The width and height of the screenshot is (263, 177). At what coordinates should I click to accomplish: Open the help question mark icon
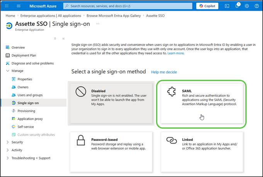point(256,6)
